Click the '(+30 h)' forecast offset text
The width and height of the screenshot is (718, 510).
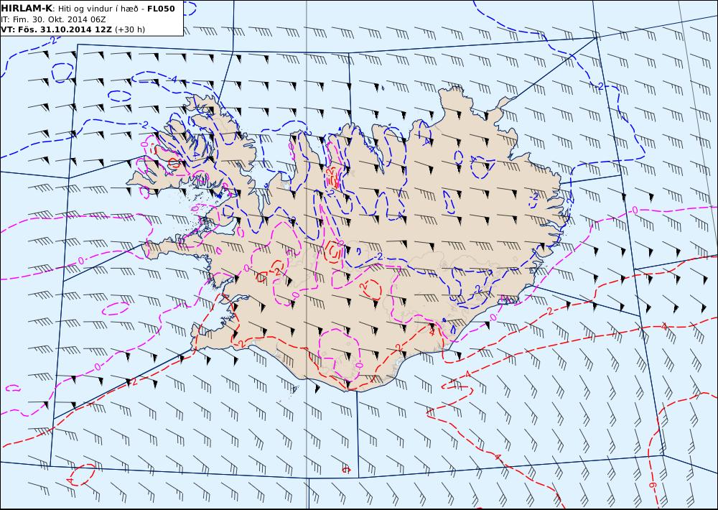tap(130, 29)
